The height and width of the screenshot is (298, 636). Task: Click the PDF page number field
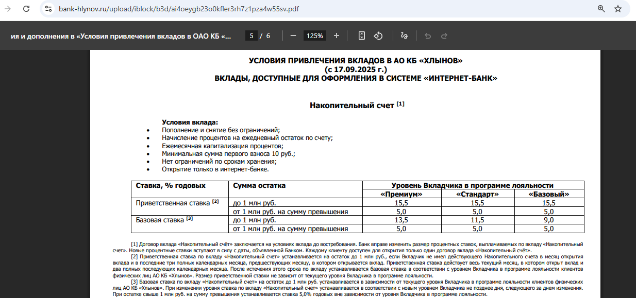point(252,36)
